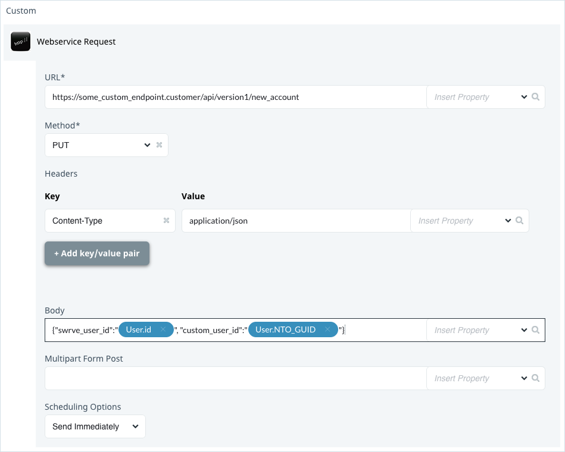
Task: Open Send Immediately scheduling dropdown
Action: (x=95, y=426)
